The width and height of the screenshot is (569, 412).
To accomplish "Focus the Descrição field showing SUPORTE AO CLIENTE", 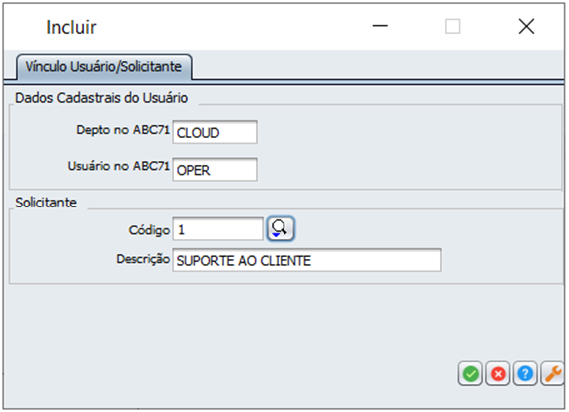I will (x=306, y=260).
